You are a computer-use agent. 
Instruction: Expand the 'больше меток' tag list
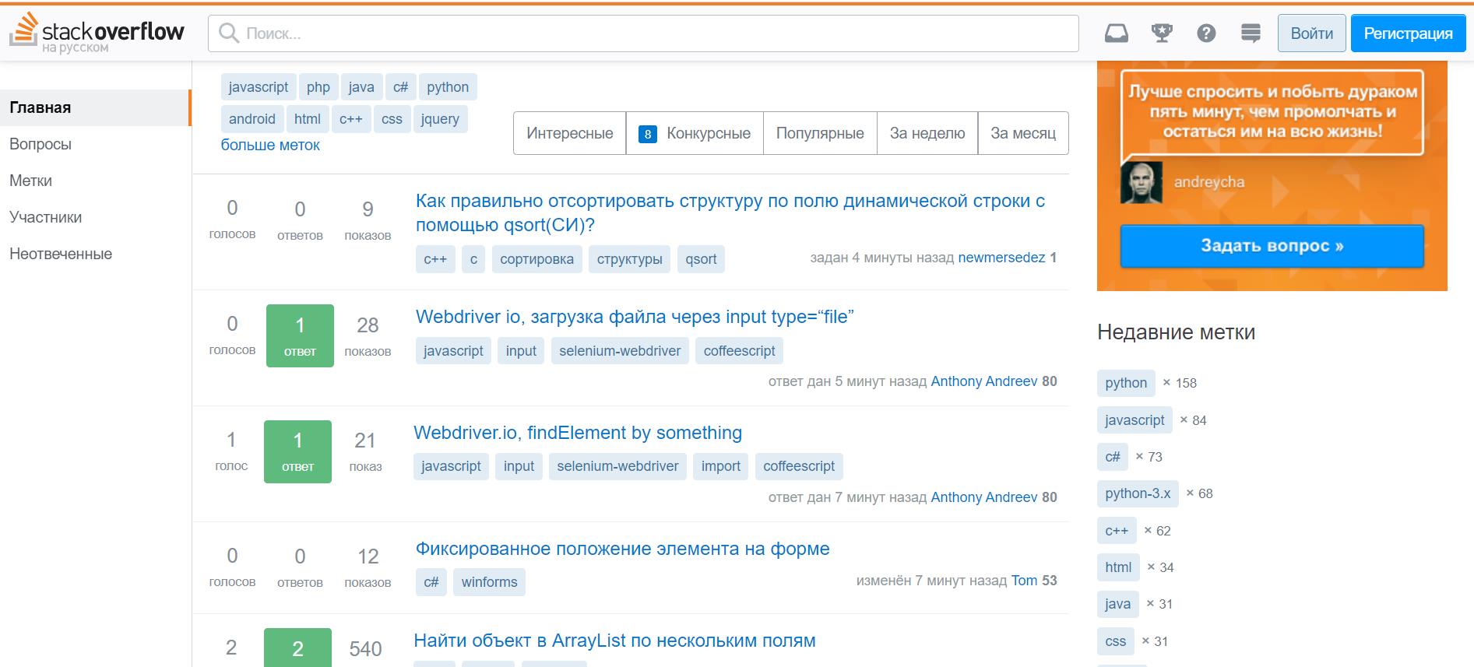[270, 146]
